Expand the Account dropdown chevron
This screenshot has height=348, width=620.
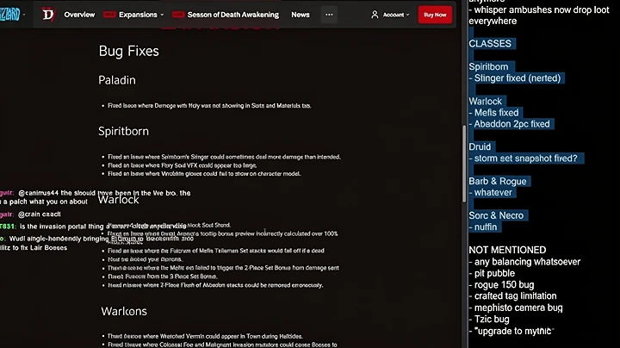pyautogui.click(x=407, y=15)
